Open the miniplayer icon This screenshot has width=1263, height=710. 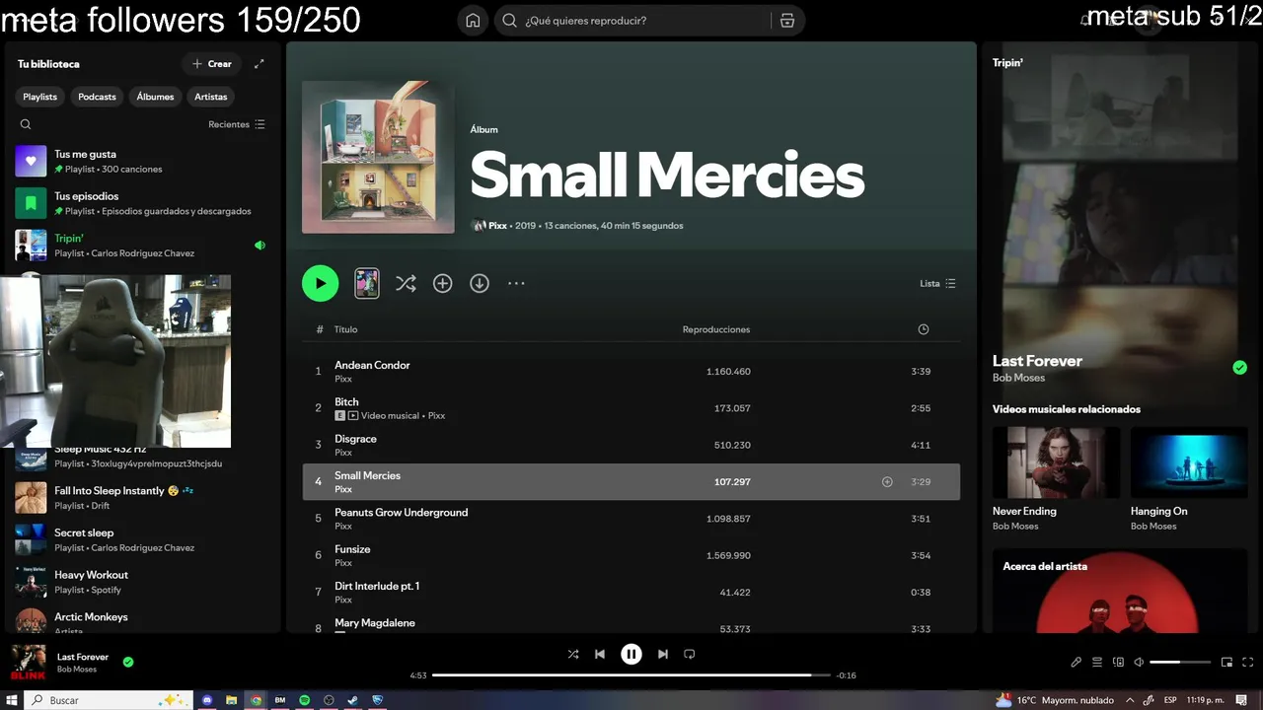click(x=1227, y=663)
